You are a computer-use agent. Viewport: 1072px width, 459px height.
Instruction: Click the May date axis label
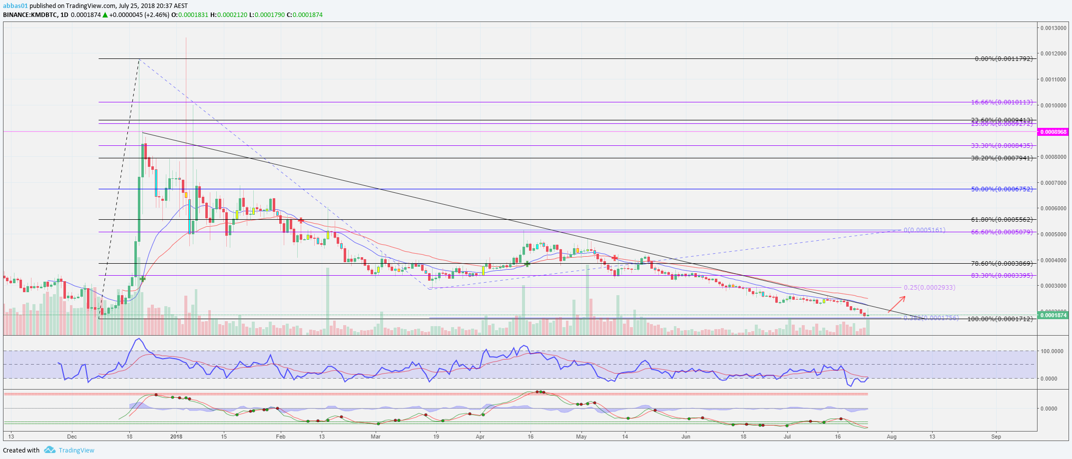[581, 437]
